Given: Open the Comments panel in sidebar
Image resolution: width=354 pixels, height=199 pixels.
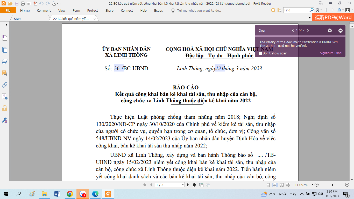Looking at the screenshot, I should [x=4, y=73].
